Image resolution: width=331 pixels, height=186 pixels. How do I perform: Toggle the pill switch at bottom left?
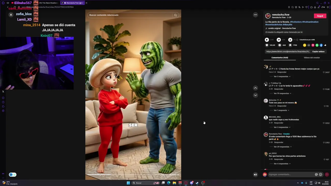(13, 175)
